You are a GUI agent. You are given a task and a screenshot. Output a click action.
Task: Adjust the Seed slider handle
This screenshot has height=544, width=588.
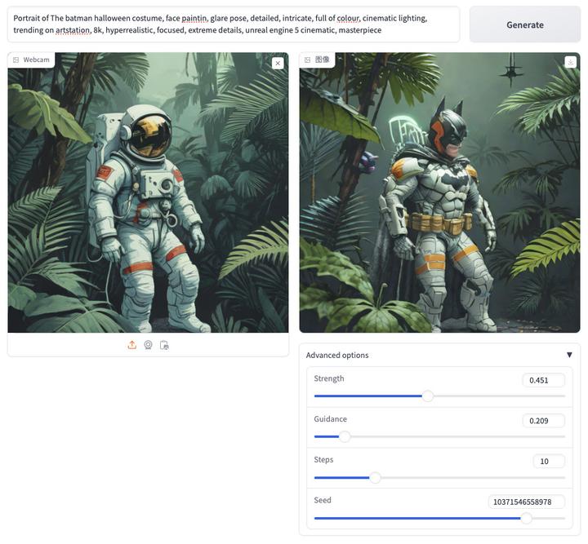click(x=526, y=518)
